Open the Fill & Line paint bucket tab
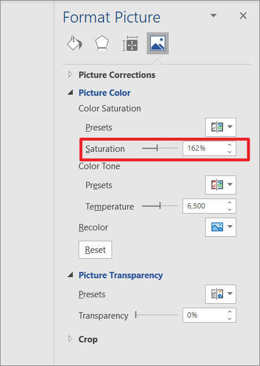 75,43
